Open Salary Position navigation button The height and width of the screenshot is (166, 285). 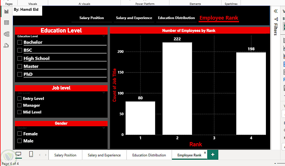pos(91,18)
